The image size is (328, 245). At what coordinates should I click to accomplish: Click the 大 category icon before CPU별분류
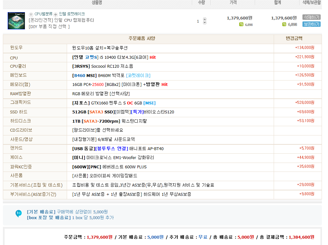[31, 14]
